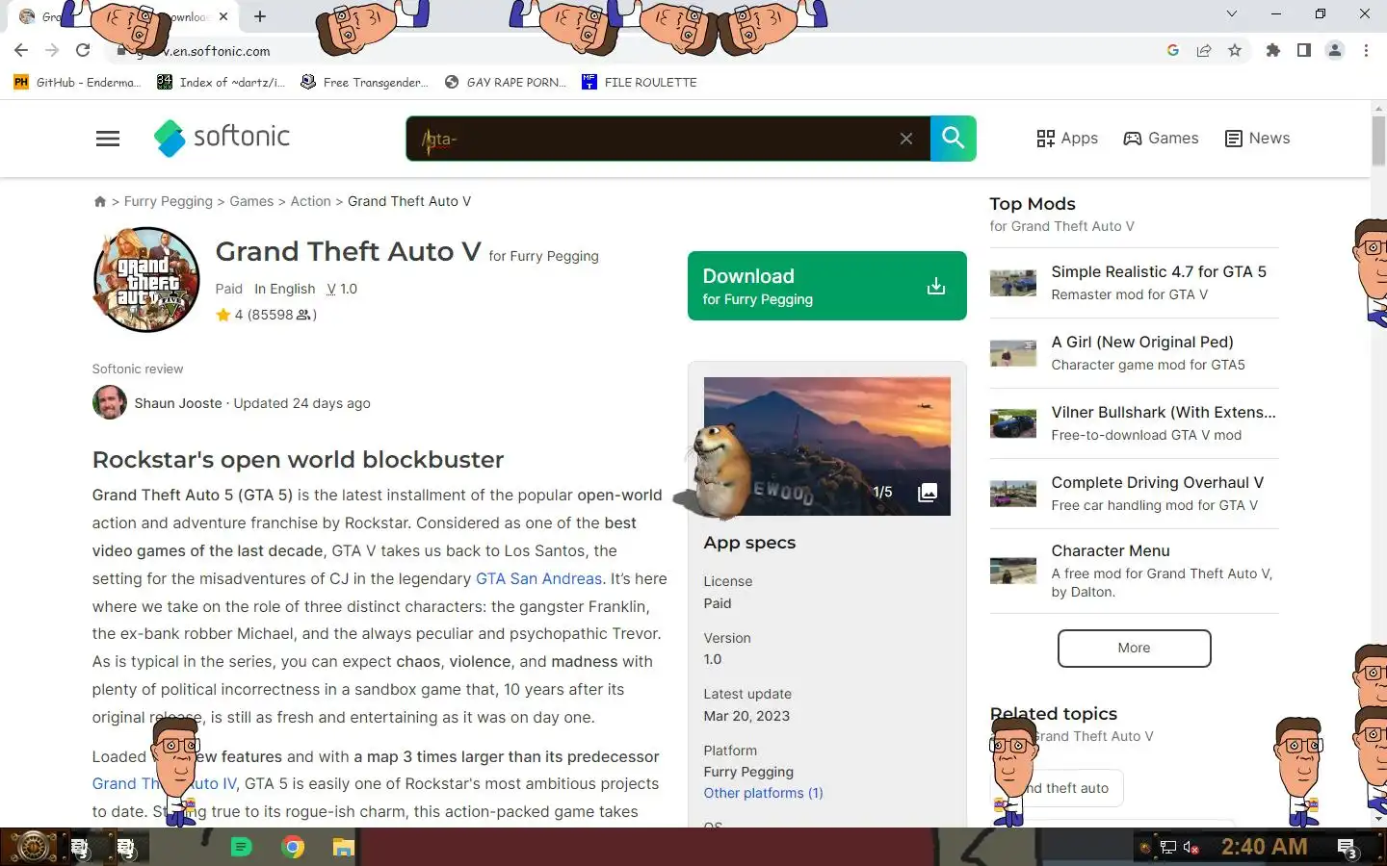
Task: Open Chrome's three-dot menu
Action: click(x=1366, y=51)
